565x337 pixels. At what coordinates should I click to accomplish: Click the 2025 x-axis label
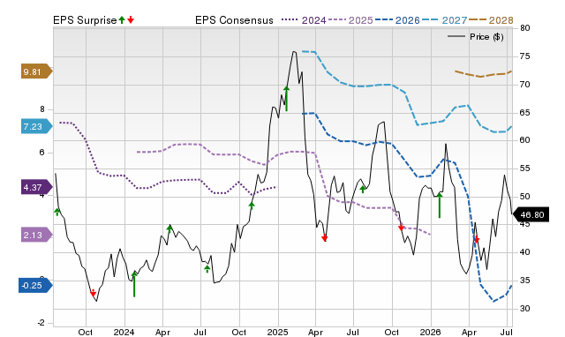tap(277, 332)
